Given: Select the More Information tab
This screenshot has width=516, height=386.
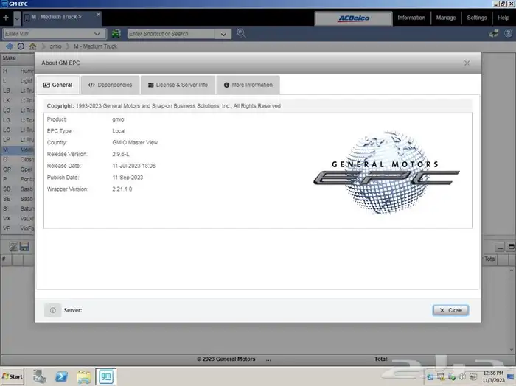Looking at the screenshot, I should pyautogui.click(x=248, y=85).
